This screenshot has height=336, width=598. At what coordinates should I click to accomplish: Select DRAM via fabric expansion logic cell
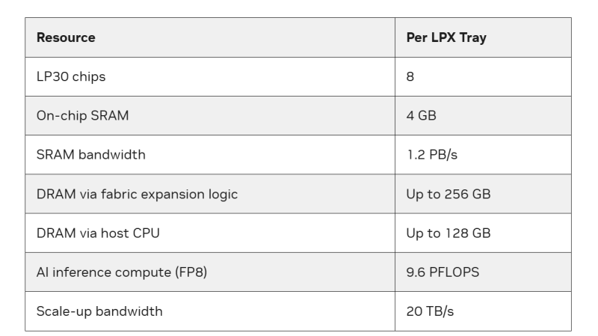pyautogui.click(x=138, y=194)
